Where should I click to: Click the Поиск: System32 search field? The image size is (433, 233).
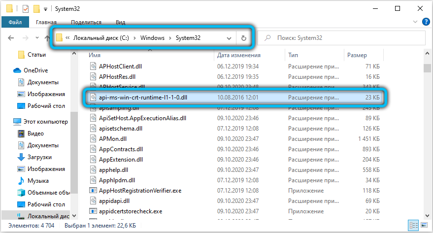[345, 38]
